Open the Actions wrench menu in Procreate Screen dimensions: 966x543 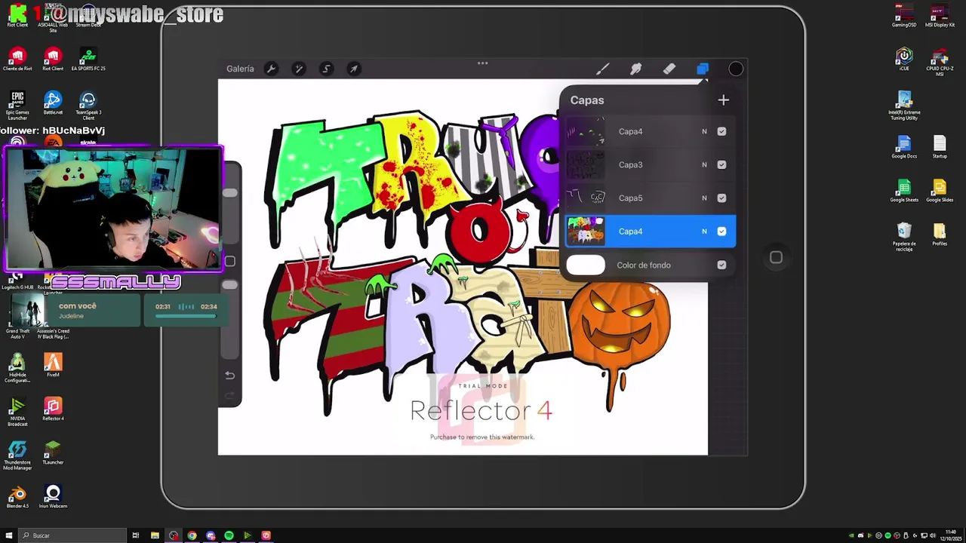click(x=272, y=69)
